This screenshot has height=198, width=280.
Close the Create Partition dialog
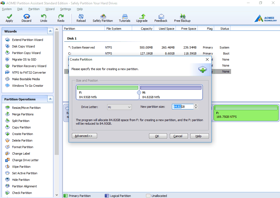(207, 59)
